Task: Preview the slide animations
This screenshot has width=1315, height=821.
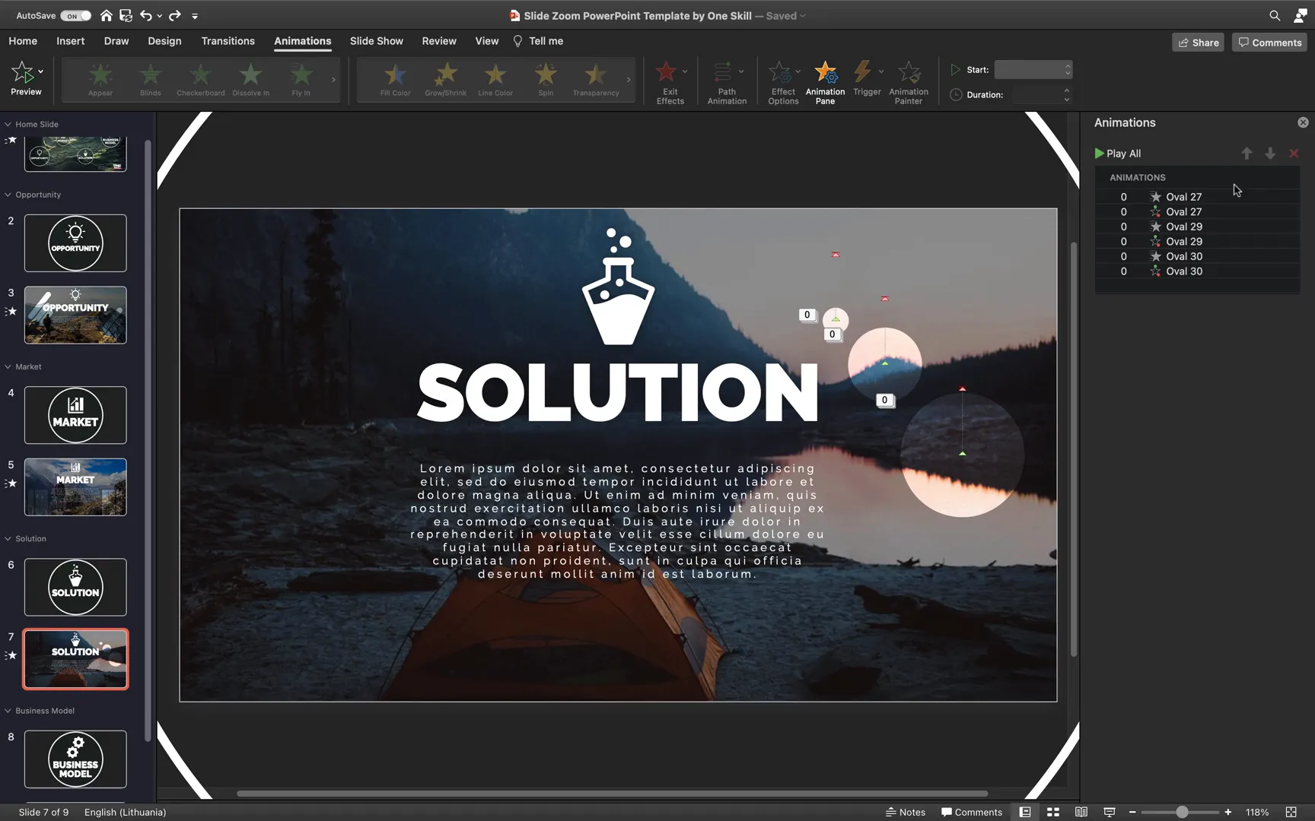Action: click(x=26, y=78)
